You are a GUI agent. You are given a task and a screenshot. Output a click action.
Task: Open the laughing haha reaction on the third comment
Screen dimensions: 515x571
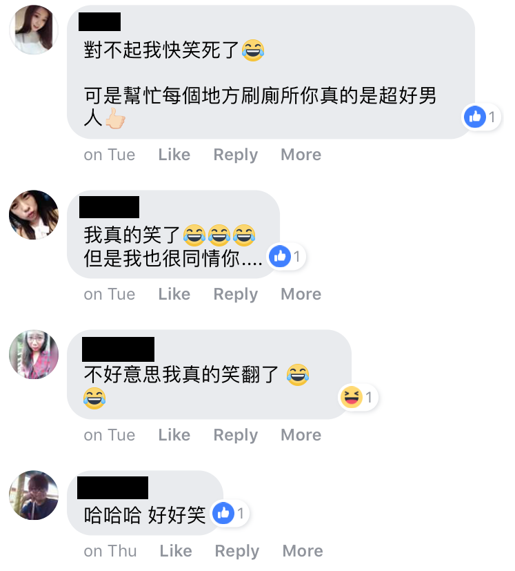[359, 397]
